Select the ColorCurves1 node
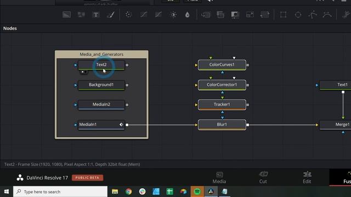The image size is (351, 197). (222, 65)
